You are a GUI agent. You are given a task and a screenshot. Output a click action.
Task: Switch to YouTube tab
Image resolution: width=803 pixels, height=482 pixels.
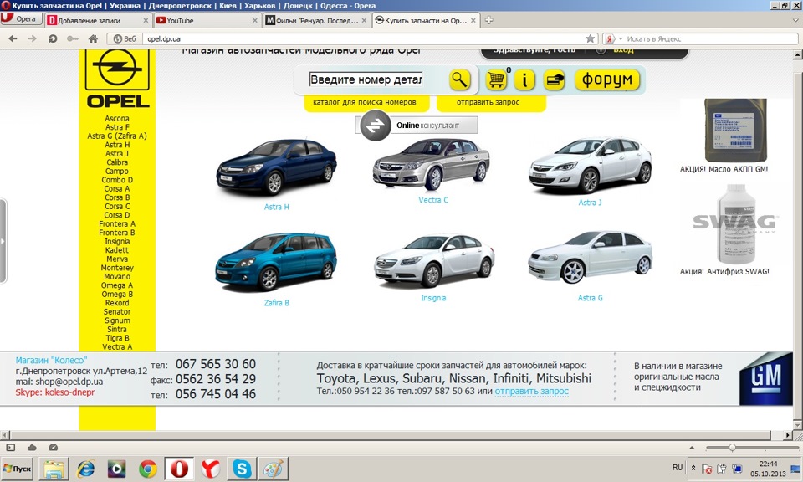coord(207,20)
